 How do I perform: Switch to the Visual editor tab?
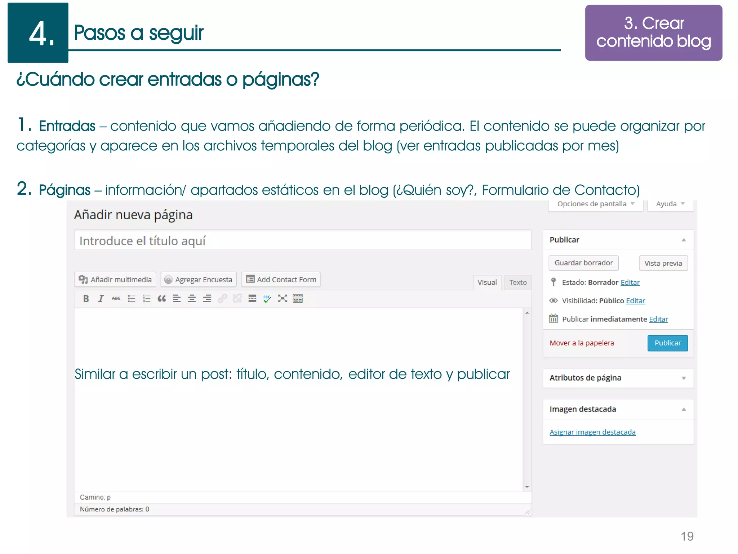[487, 282]
